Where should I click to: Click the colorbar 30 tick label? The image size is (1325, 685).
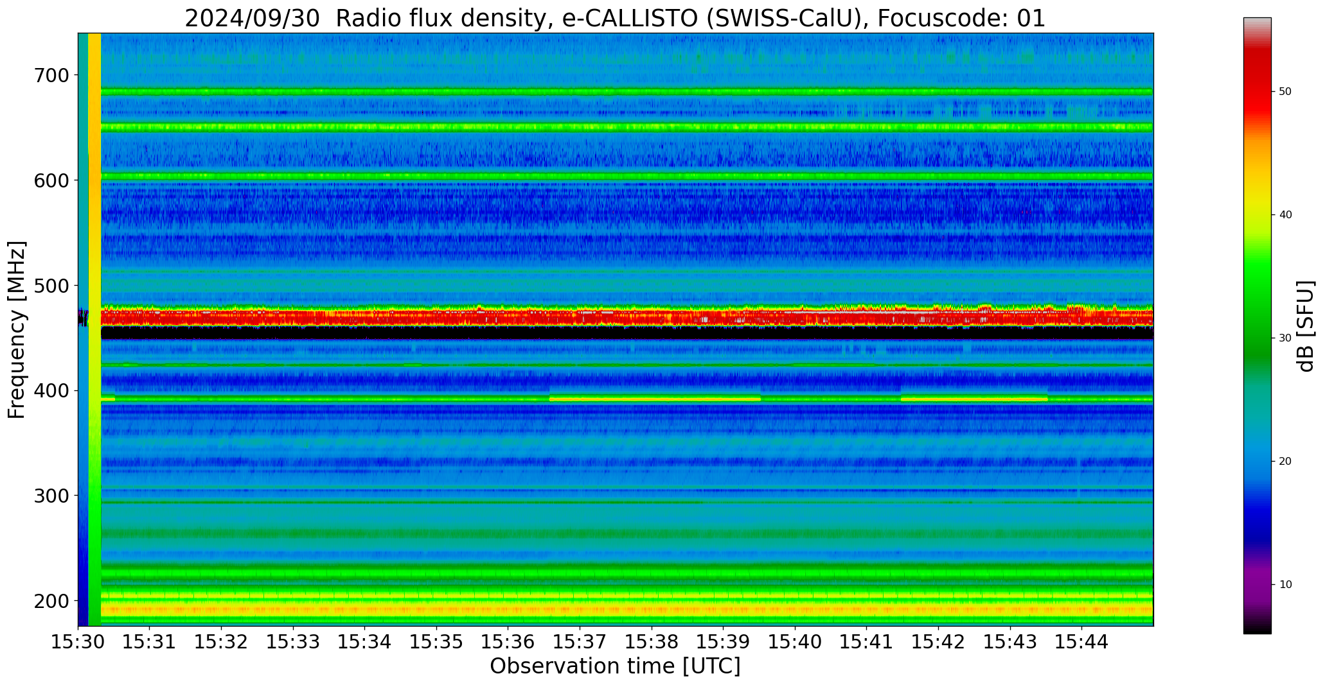(1285, 338)
